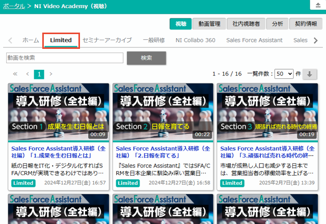Click Limited tag on 16:57 card
Screen dimensions: 326x224
pyautogui.click(x=23, y=183)
